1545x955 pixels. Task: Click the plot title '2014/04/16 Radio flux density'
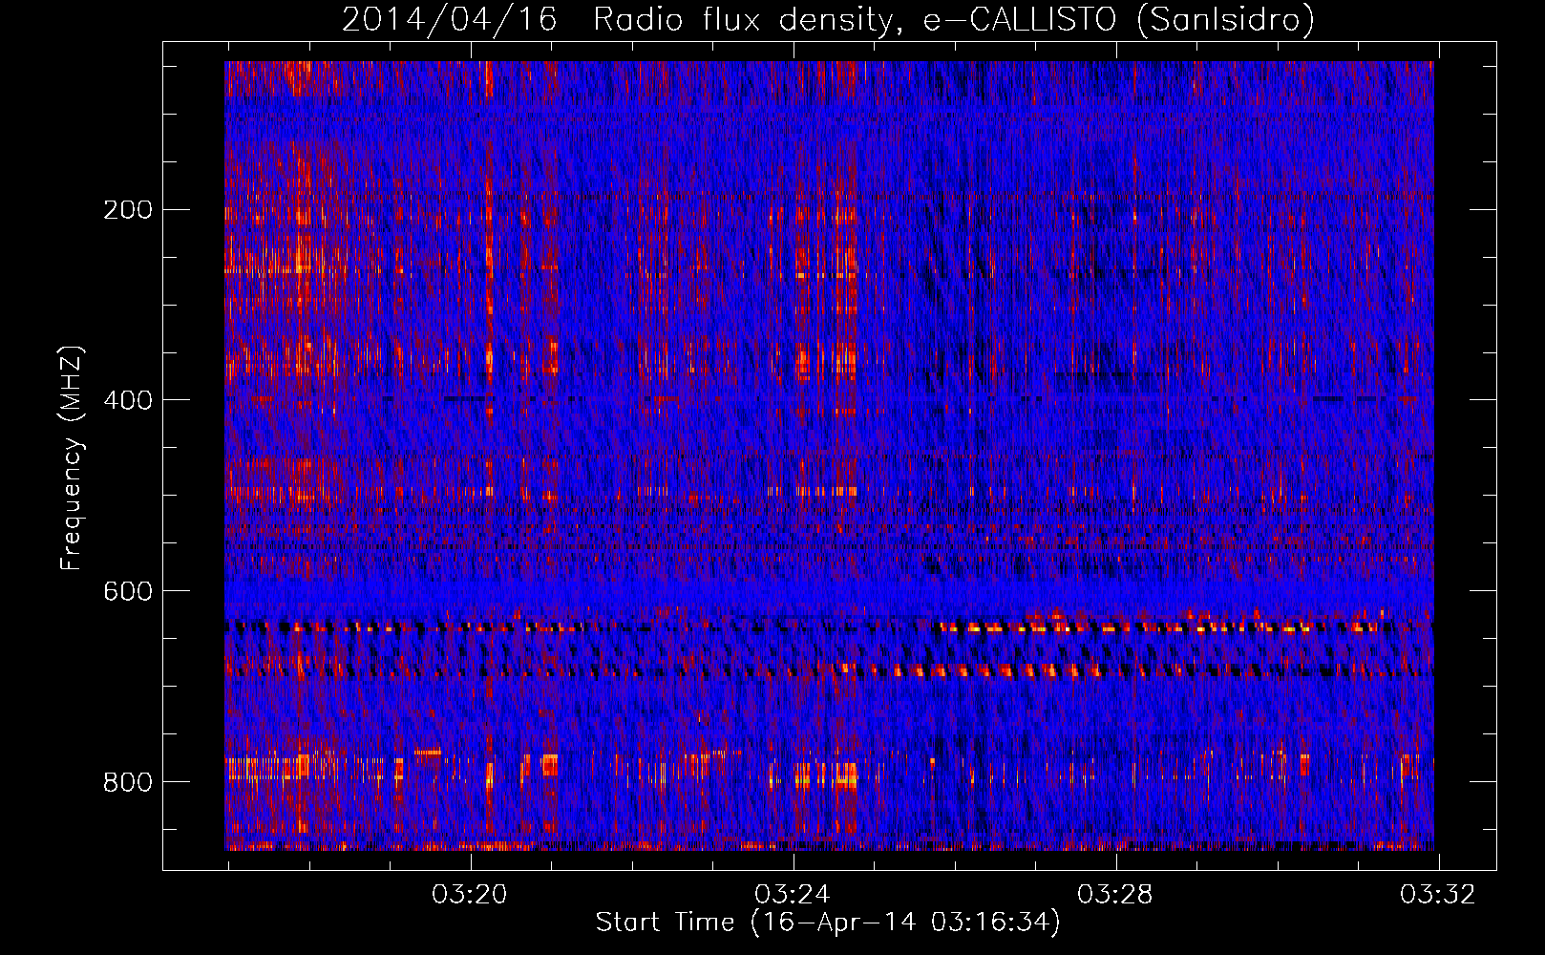coord(828,19)
